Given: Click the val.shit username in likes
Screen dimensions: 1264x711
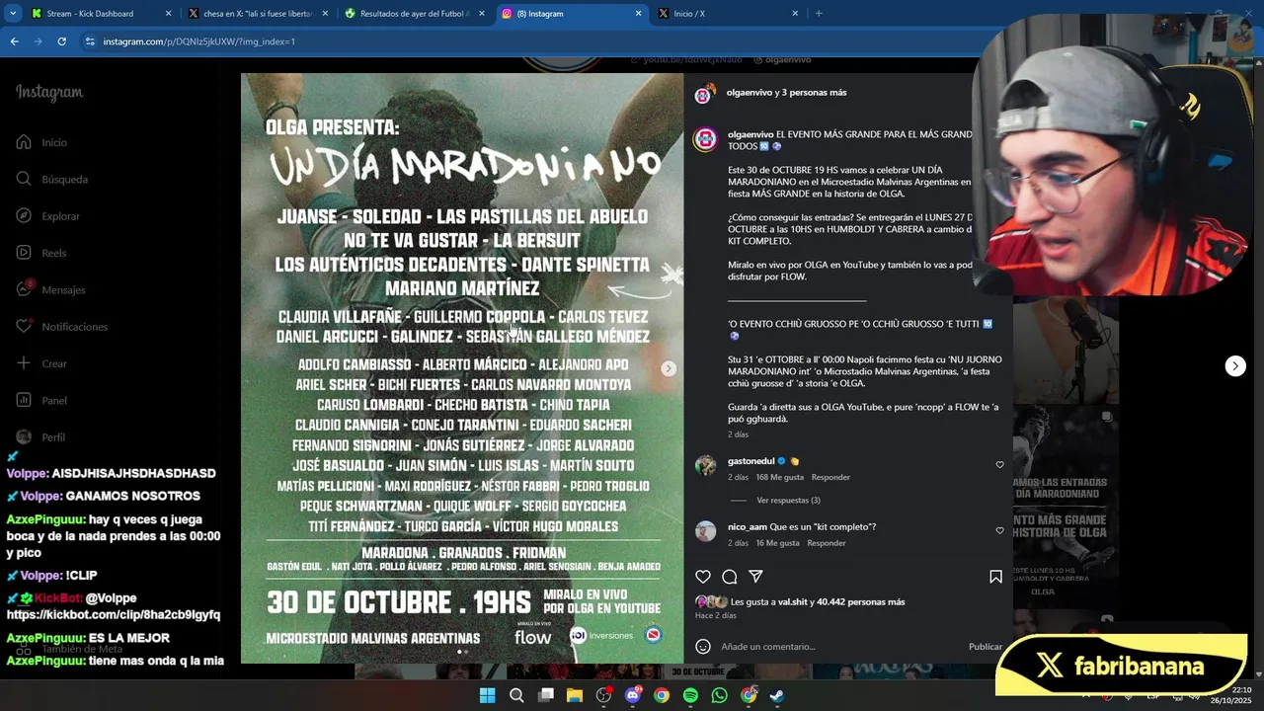Looking at the screenshot, I should pyautogui.click(x=793, y=601).
